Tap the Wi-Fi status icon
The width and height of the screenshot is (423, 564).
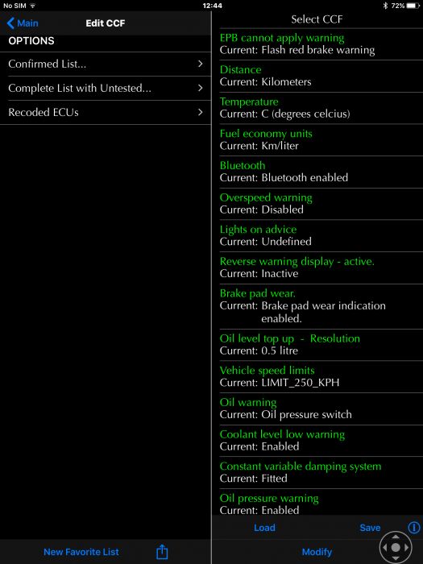pyautogui.click(x=33, y=6)
